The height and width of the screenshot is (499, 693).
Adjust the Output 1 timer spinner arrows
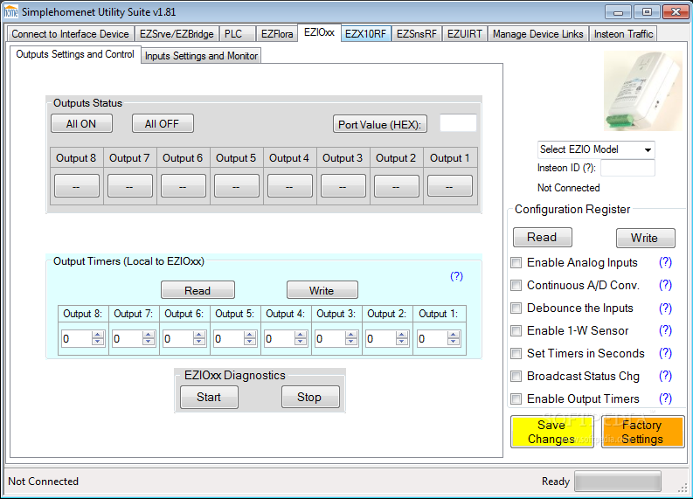[453, 338]
